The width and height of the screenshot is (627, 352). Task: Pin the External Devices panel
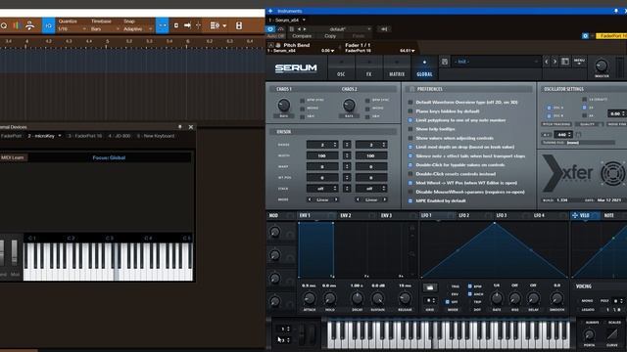(180, 126)
